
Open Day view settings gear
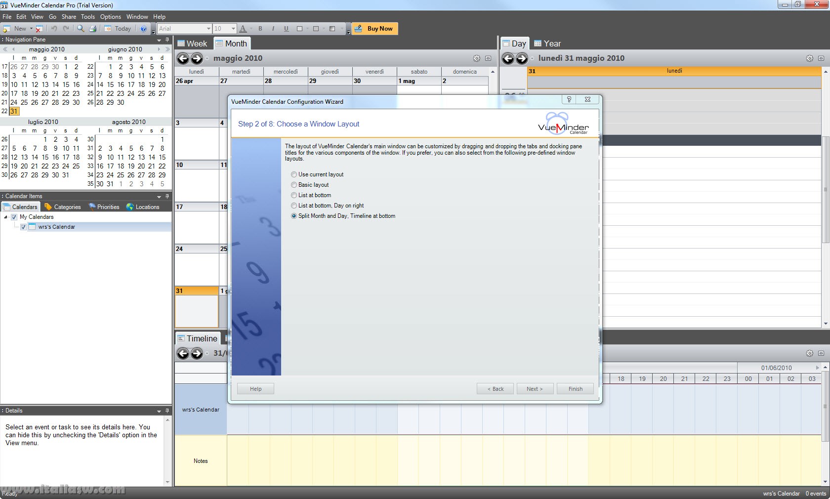810,58
